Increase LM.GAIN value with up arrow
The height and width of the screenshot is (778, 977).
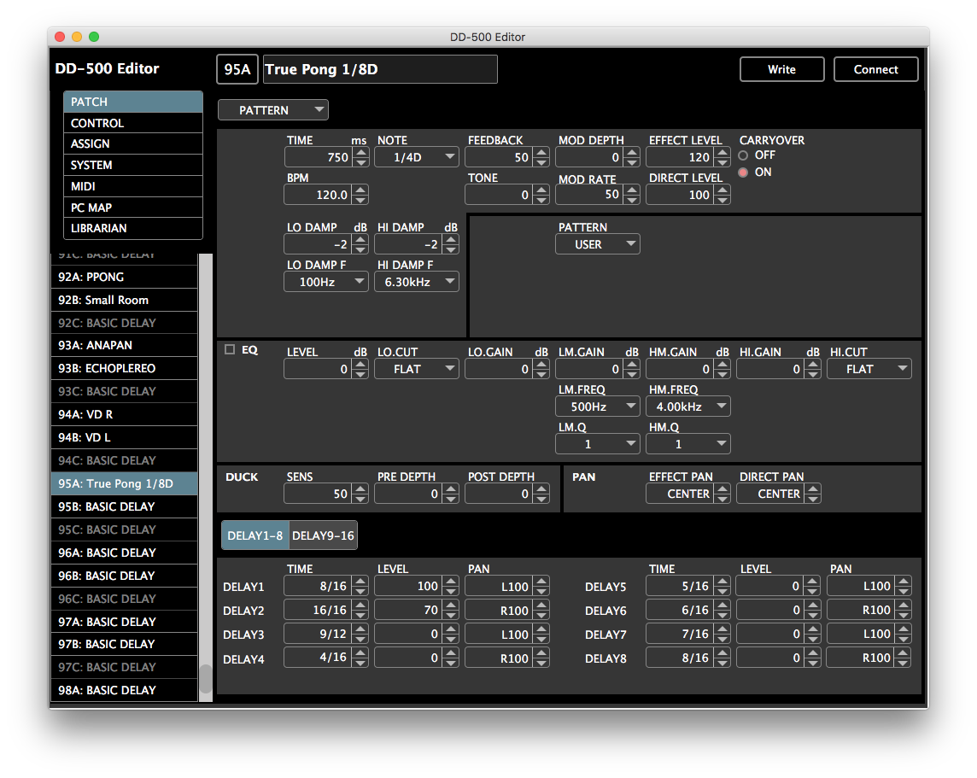pyautogui.click(x=632, y=365)
